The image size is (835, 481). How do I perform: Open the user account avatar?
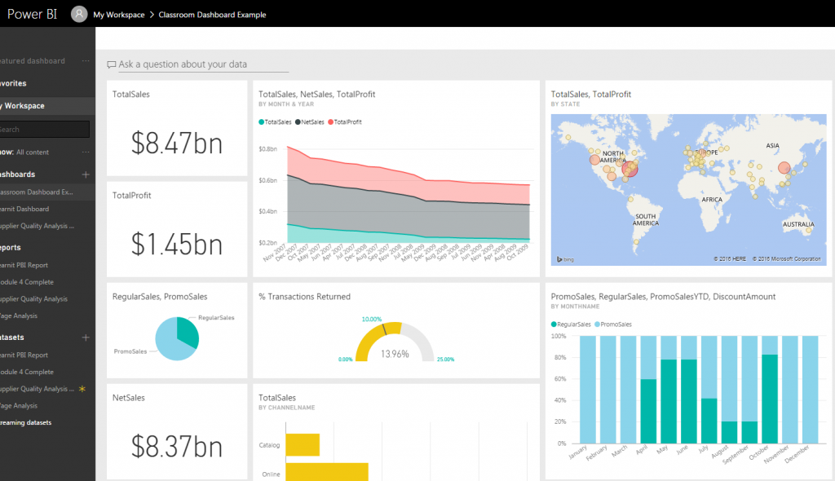pyautogui.click(x=78, y=14)
